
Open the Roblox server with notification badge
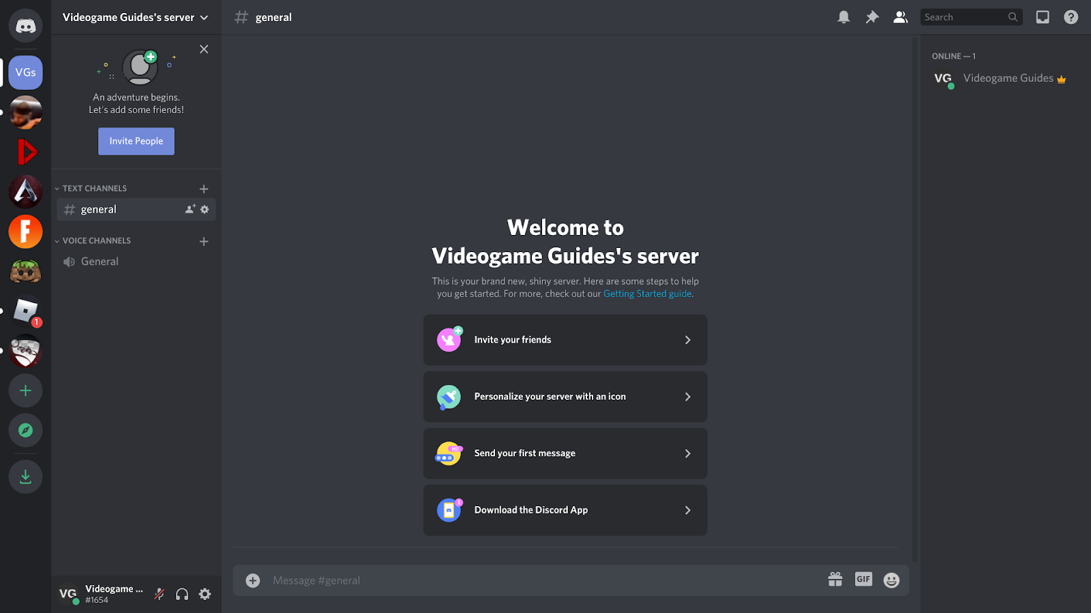[25, 311]
